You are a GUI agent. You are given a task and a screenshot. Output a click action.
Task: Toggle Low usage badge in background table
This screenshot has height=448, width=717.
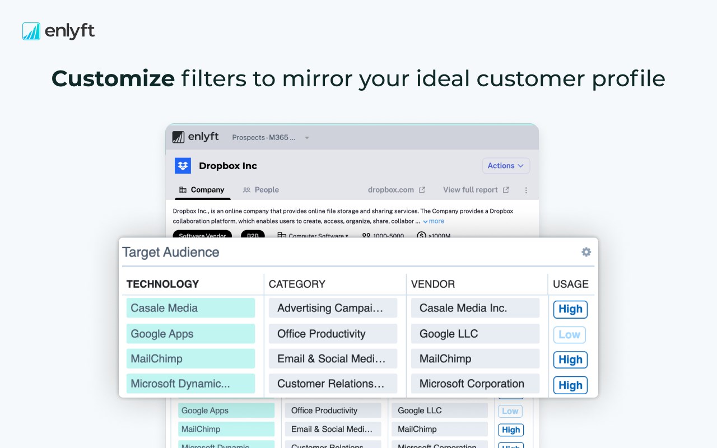click(510, 411)
